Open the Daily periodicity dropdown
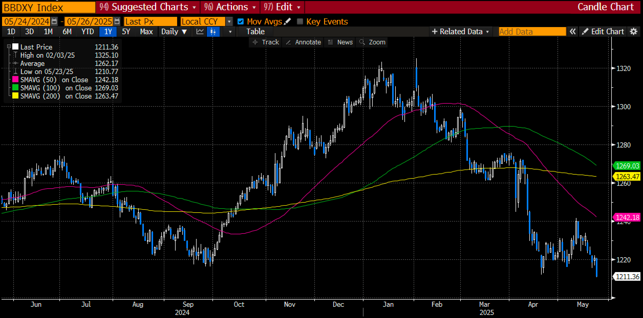643x318 pixels. (174, 32)
